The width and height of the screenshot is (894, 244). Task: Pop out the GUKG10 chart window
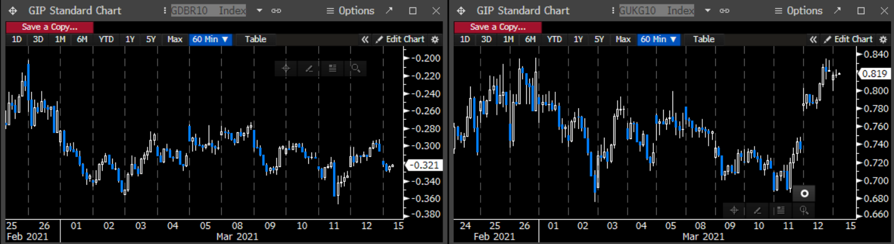[837, 11]
